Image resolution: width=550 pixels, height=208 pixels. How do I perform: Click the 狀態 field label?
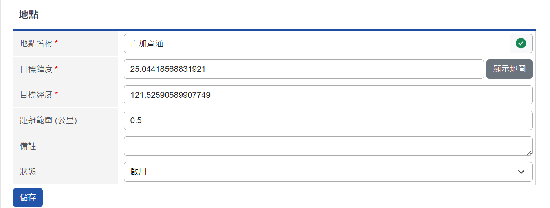coord(28,172)
